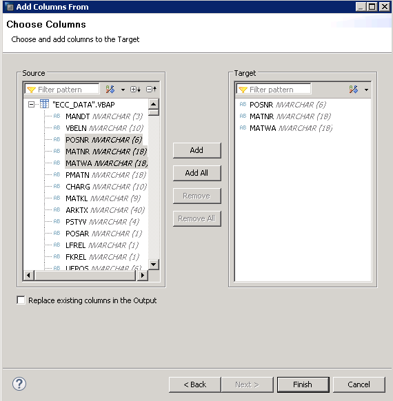Click the Next > button

(x=248, y=384)
